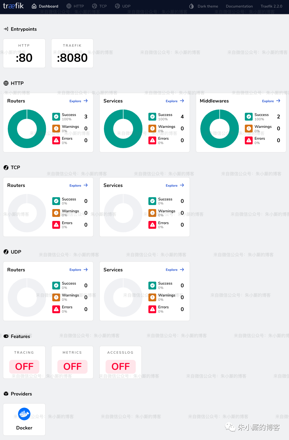
Task: Click the UDP section header icon
Action: 6,252
